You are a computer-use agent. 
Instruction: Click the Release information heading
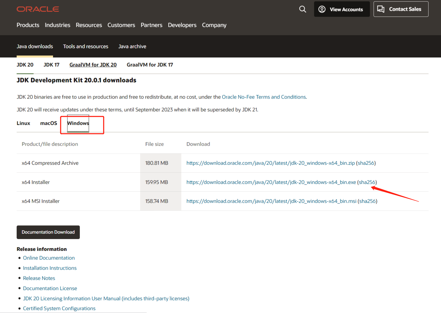pyautogui.click(x=42, y=249)
